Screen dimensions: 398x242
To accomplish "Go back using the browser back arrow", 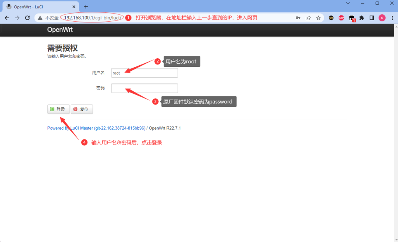I will pos(7,18).
